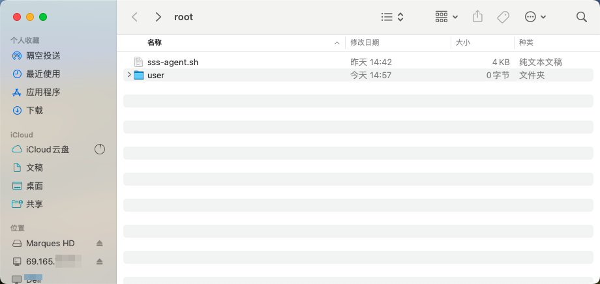Open Desktop in the iCloud sidebar
Viewport: 600px width, 284px height.
pyautogui.click(x=35, y=186)
